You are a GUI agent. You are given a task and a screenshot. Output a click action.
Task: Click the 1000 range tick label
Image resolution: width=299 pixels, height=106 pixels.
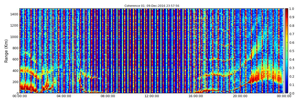(14, 37)
